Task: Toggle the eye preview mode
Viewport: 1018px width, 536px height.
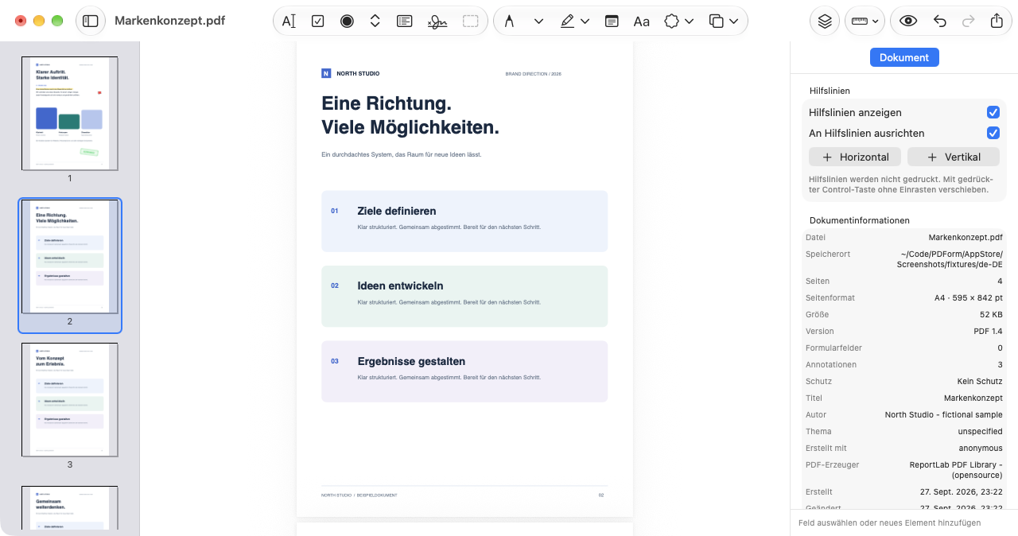Action: pos(909,21)
